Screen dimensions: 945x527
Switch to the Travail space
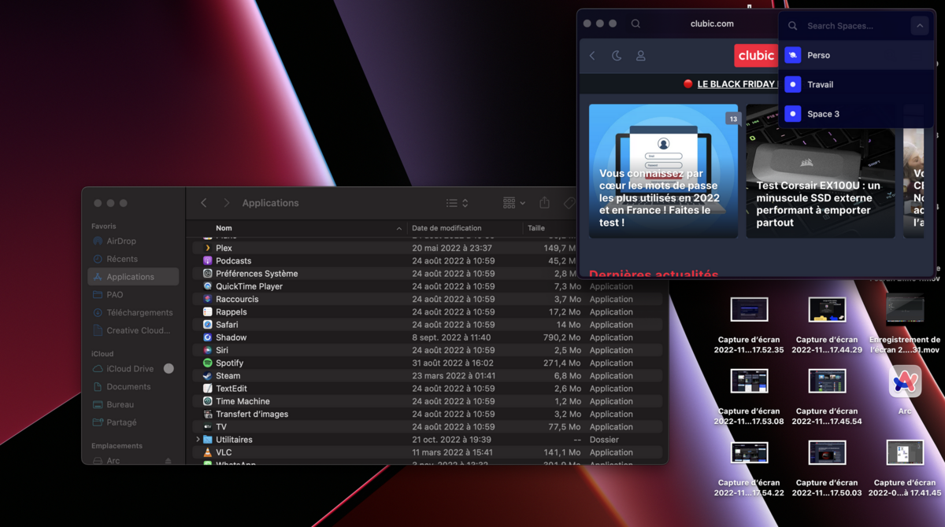[856, 84]
